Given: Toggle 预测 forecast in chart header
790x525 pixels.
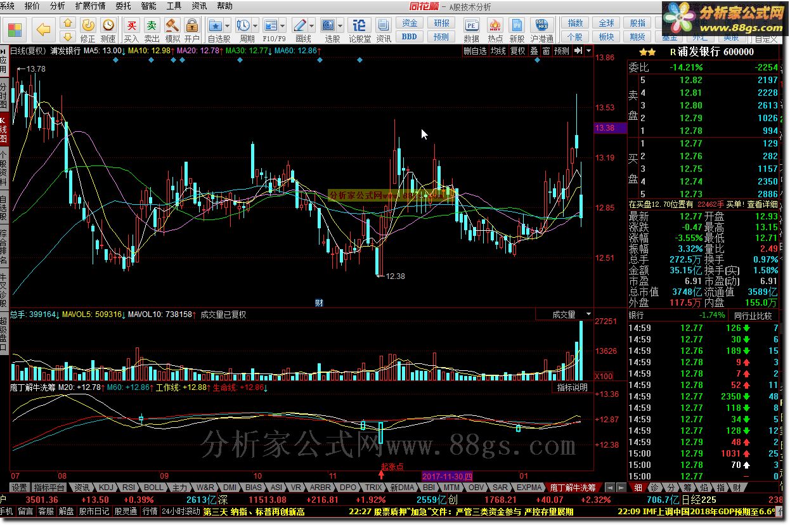Looking at the screenshot, I should coord(562,51).
